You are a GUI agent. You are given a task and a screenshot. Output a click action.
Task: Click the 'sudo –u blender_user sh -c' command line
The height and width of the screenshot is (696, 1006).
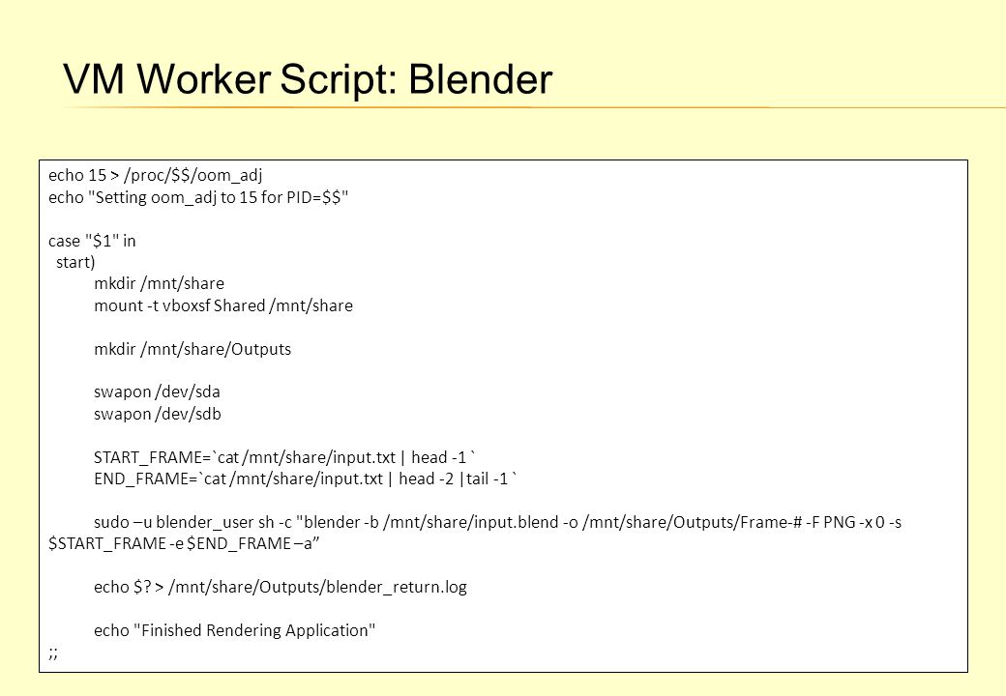coord(498,522)
